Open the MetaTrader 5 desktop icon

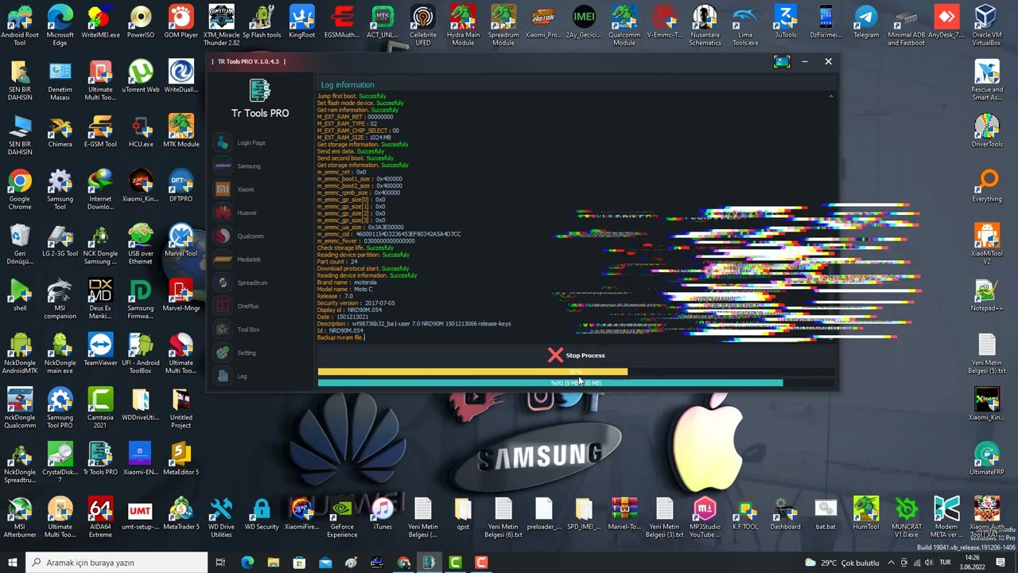(x=181, y=514)
